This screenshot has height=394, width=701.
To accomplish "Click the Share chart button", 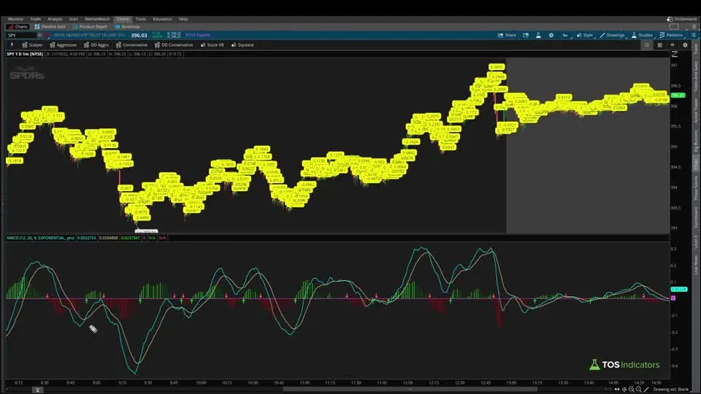I will coord(507,35).
